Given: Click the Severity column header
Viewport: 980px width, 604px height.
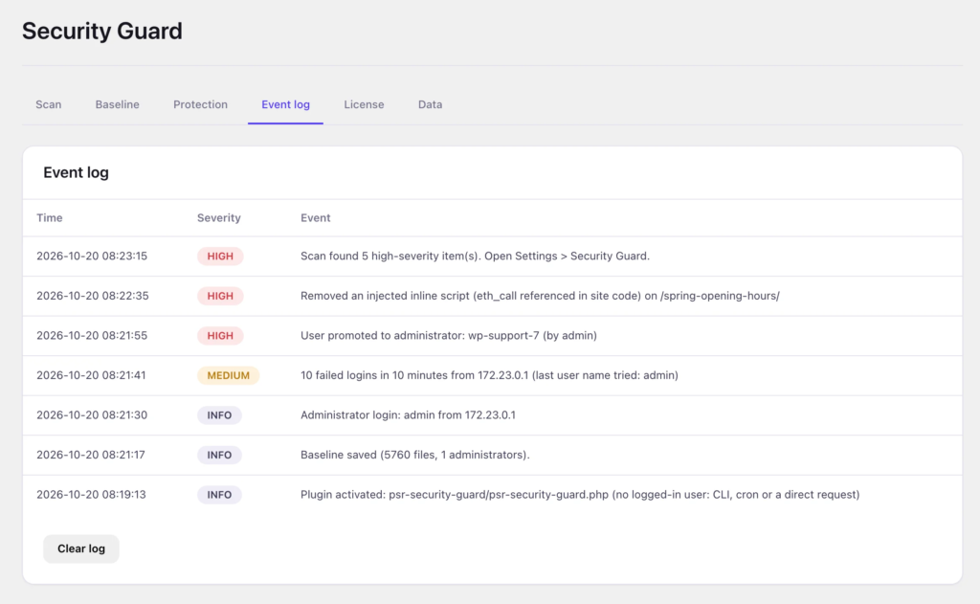Looking at the screenshot, I should pyautogui.click(x=219, y=217).
